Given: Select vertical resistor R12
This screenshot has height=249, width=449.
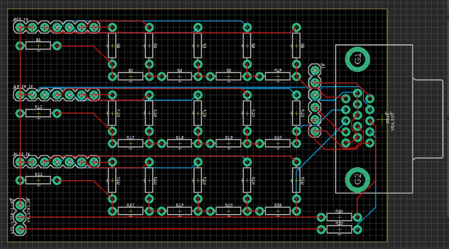Looking at the screenshot, I should 112,113.
